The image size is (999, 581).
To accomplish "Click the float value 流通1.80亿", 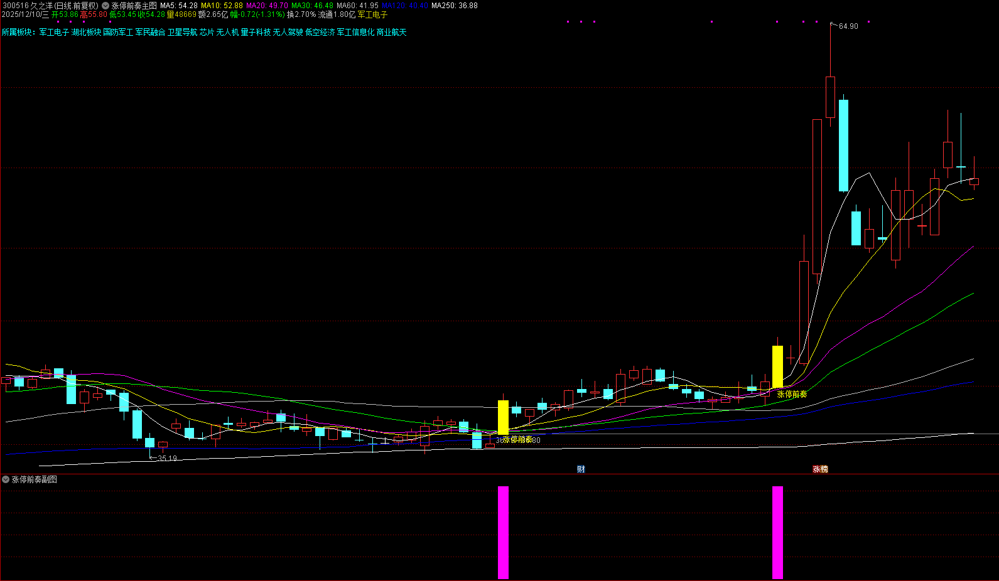I will click(337, 14).
